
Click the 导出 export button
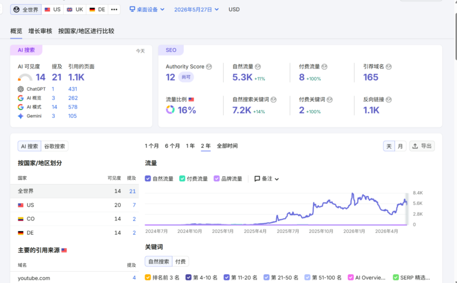point(422,146)
